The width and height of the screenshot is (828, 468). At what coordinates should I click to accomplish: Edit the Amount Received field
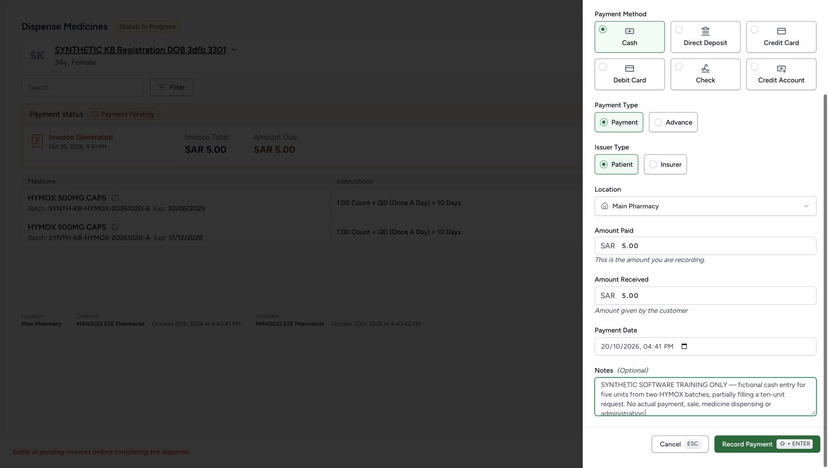(705, 296)
